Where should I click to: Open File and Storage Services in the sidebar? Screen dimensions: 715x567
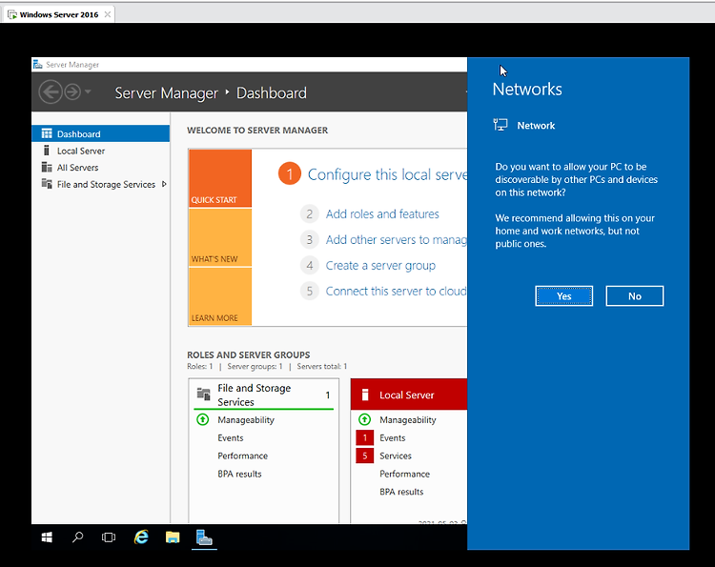[x=106, y=184]
